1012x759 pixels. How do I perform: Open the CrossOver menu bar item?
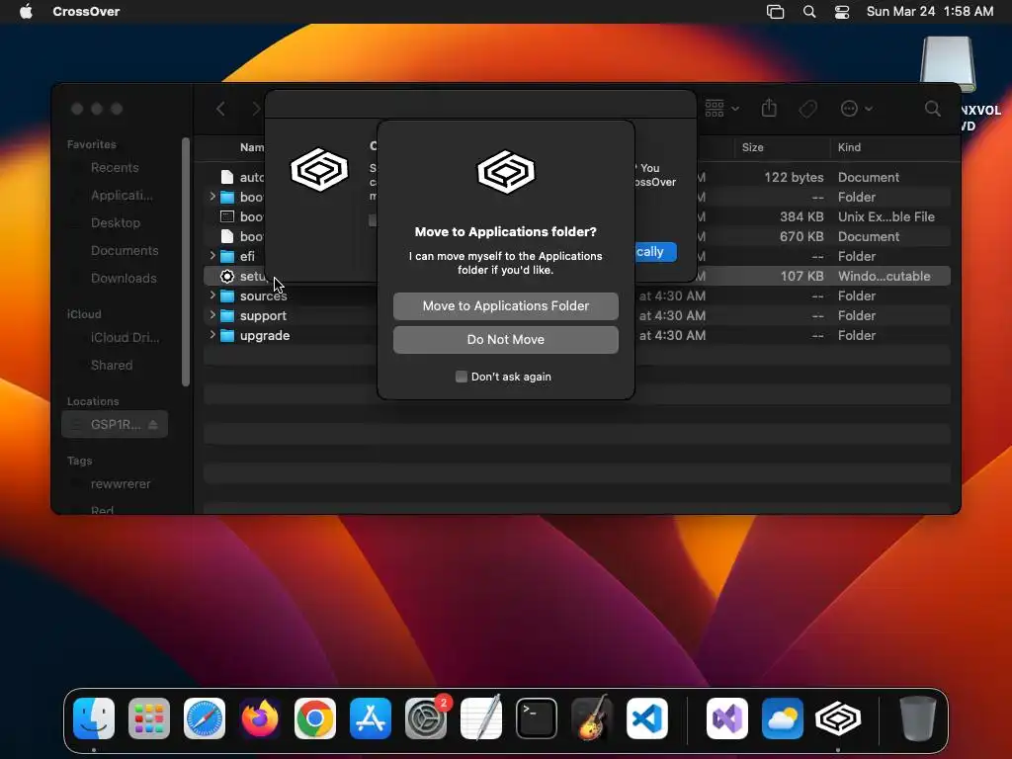[x=86, y=11]
